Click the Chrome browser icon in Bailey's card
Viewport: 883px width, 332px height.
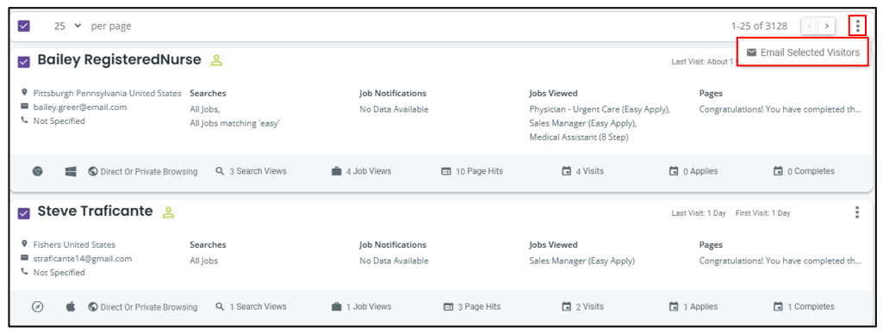(38, 171)
